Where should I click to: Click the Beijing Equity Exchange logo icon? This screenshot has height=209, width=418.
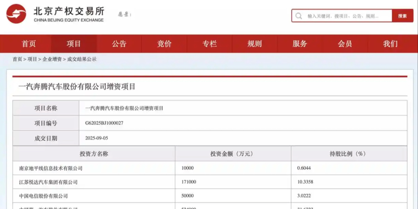tap(16, 14)
